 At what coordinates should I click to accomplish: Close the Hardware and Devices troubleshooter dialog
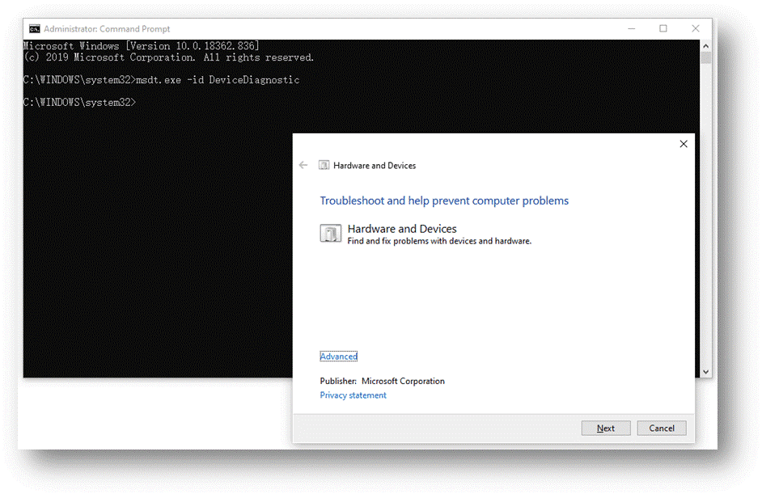pyautogui.click(x=684, y=144)
